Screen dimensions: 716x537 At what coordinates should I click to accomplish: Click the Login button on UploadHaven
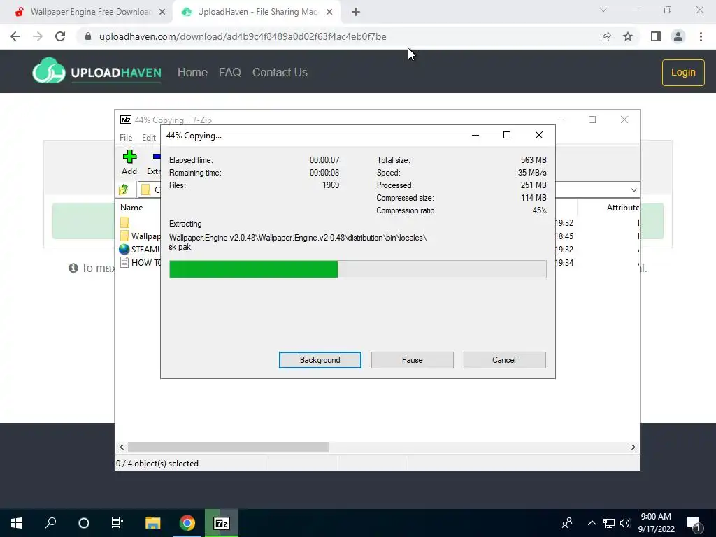(683, 72)
